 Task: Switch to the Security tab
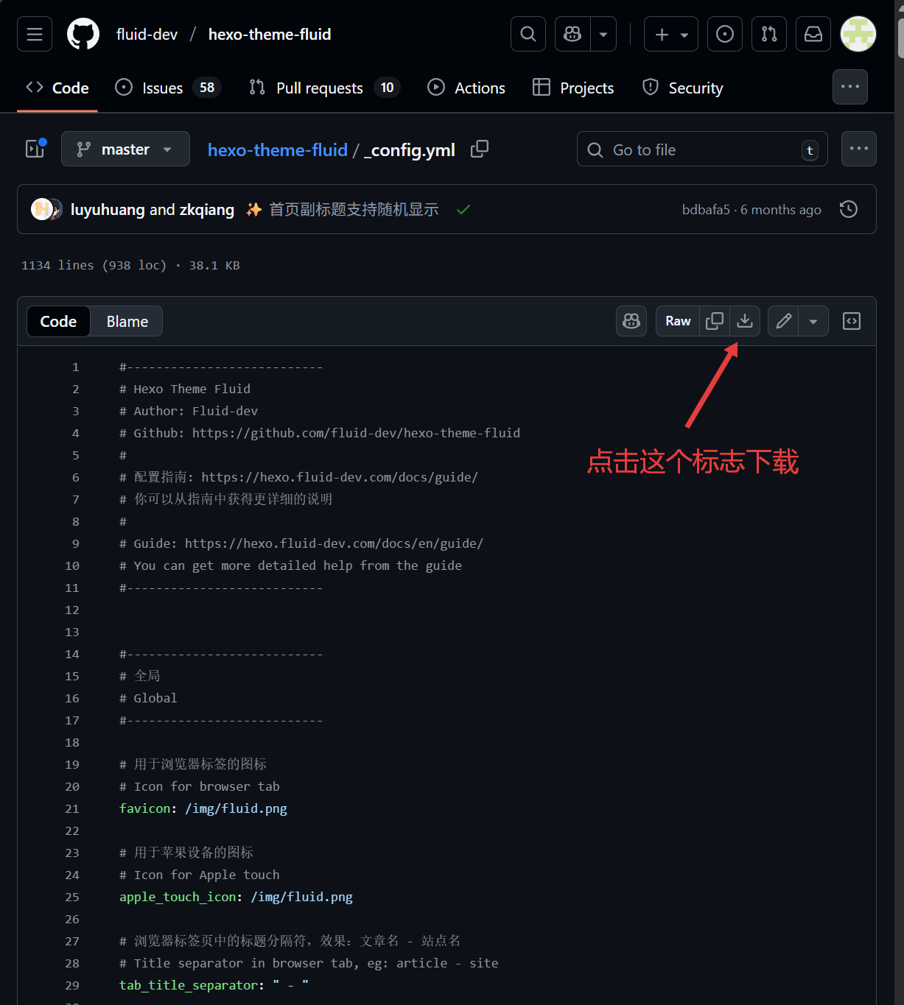tap(683, 88)
